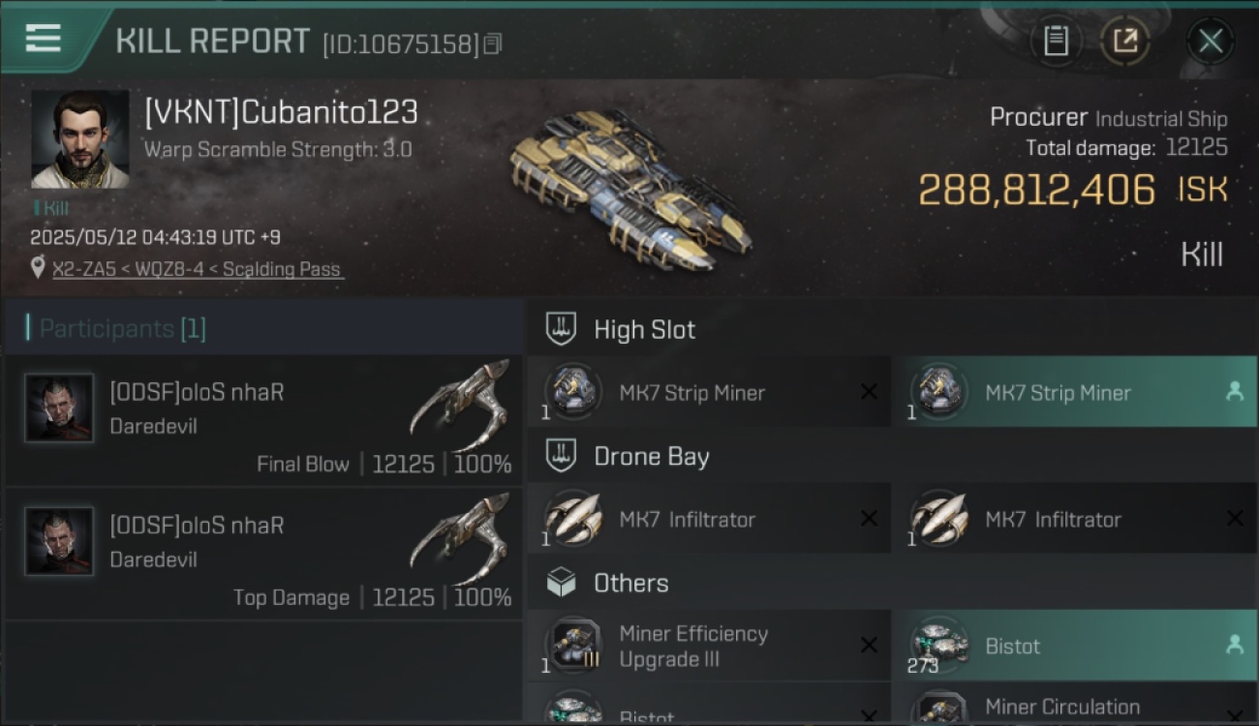Select the first MK7 Infiltrator drone
The width and height of the screenshot is (1259, 726).
pos(709,519)
